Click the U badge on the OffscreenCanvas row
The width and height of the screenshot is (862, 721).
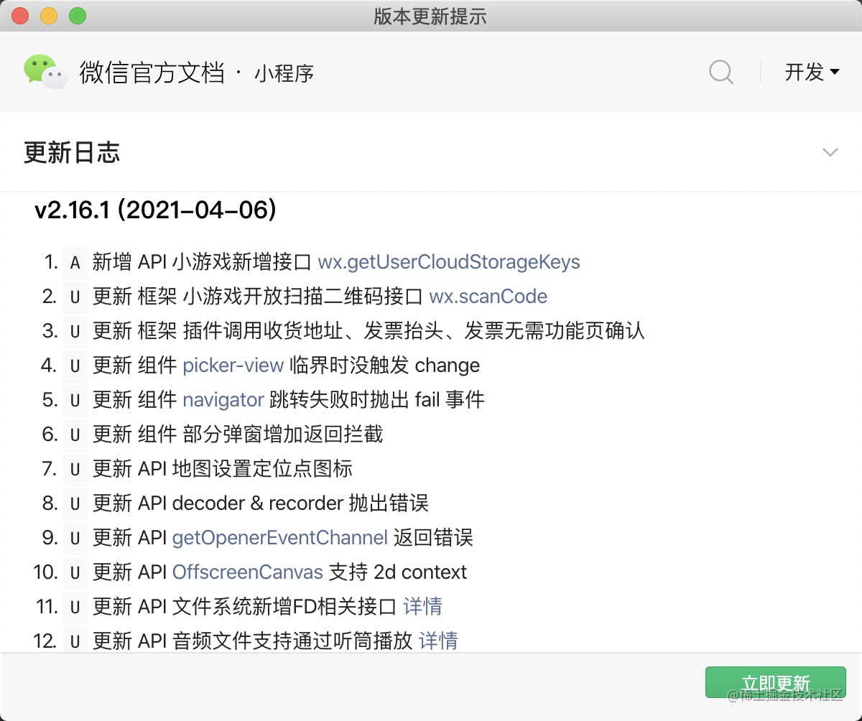[x=75, y=573]
